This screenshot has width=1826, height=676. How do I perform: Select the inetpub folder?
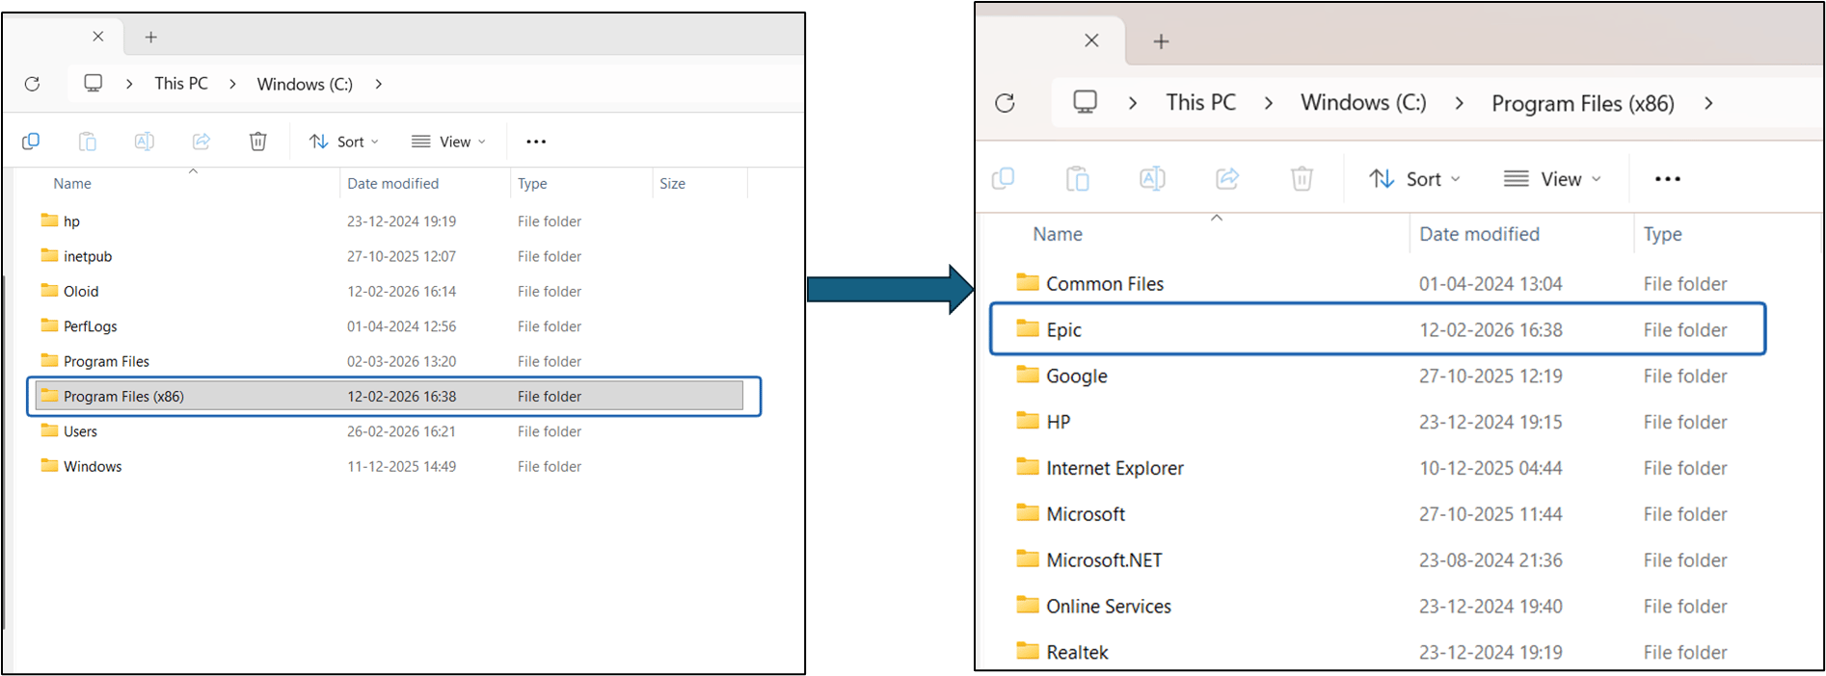391,256
